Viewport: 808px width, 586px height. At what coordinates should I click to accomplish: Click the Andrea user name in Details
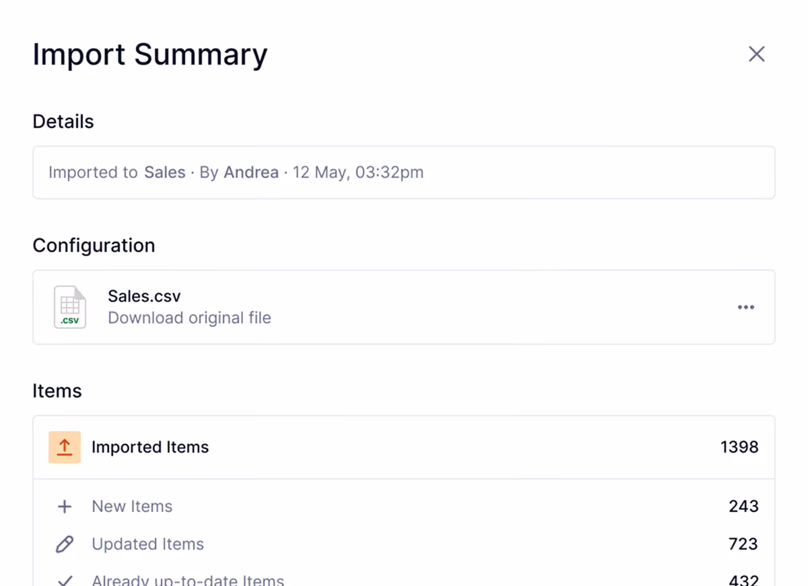(x=251, y=172)
